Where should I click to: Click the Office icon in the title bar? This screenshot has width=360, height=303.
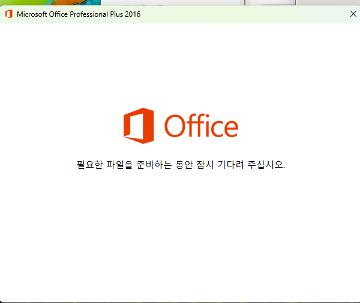click(9, 14)
